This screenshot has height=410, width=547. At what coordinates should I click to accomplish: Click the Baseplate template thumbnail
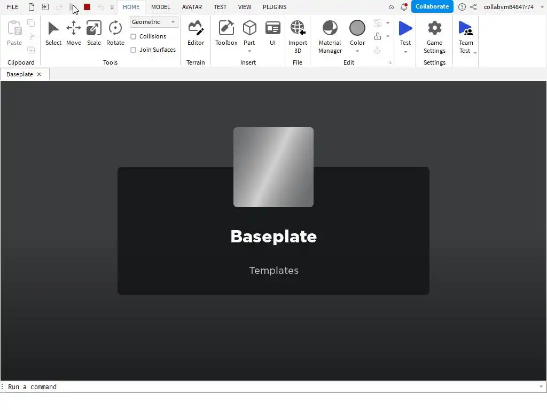273,167
